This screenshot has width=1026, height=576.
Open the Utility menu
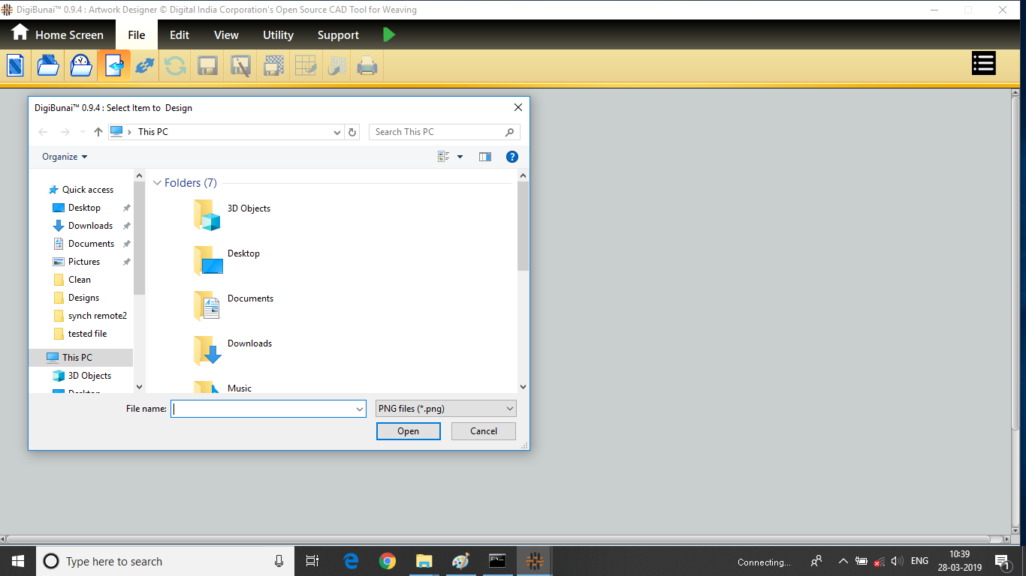pyautogui.click(x=278, y=35)
